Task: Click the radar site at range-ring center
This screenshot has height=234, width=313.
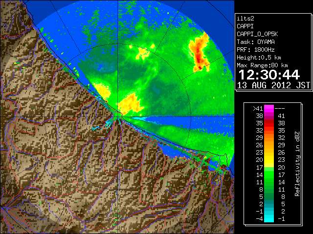Action: point(118,116)
